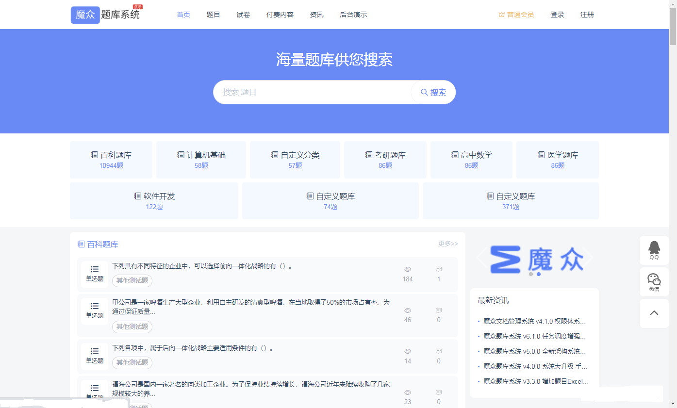Click the eye view-count icon on first question

click(x=408, y=269)
